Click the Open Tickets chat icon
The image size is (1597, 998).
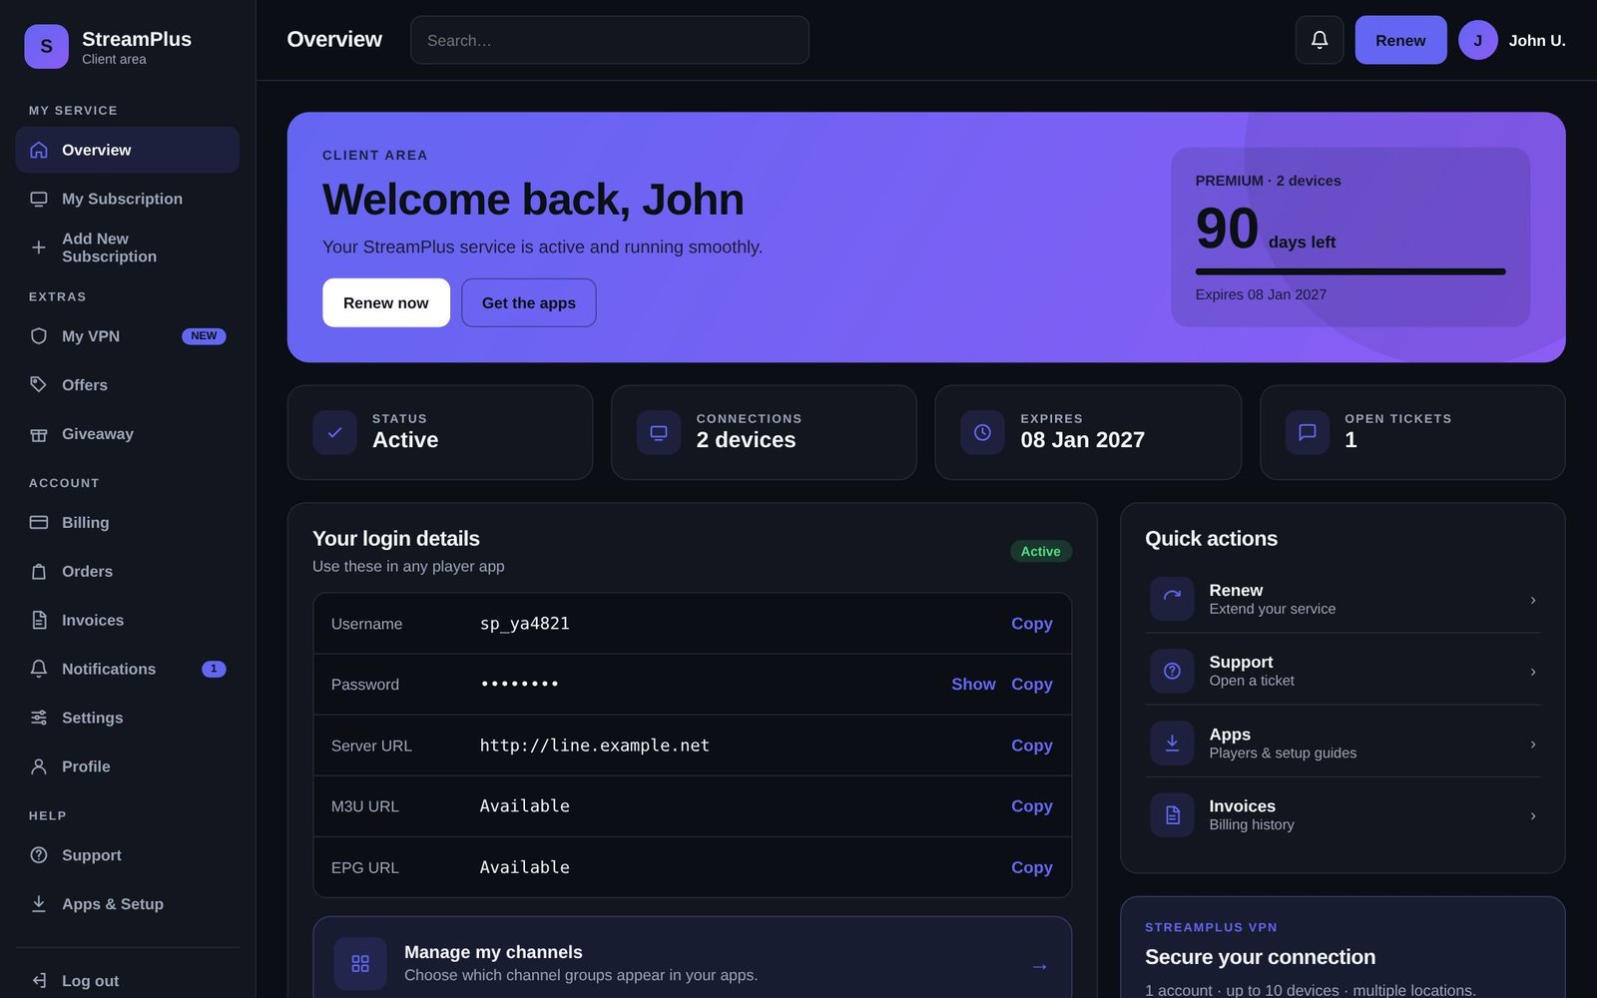pos(1307,432)
